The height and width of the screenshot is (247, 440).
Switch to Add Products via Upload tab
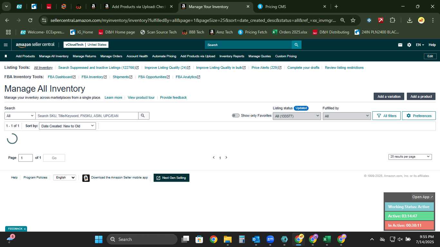click(x=139, y=6)
